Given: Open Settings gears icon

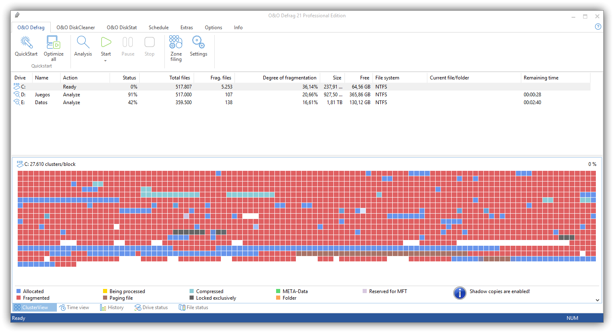Looking at the screenshot, I should 199,42.
